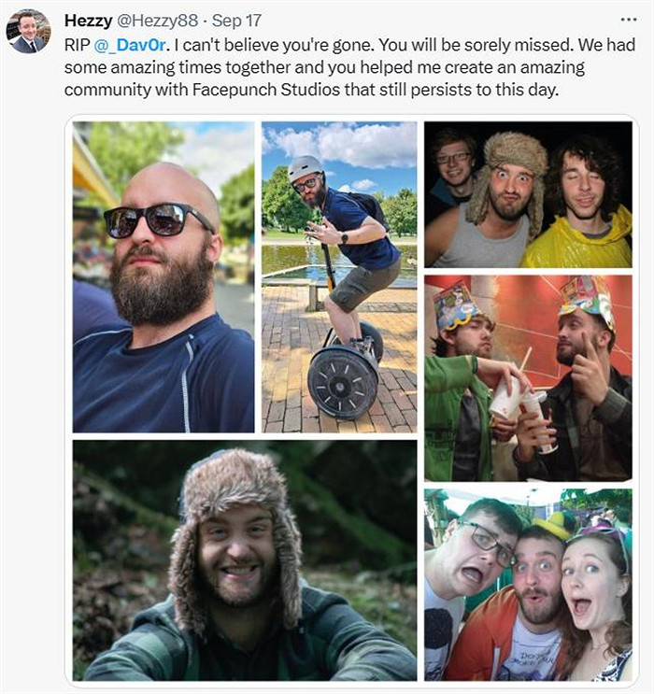Open photo of bald bearded man in sunglasses
Screen dimensions: 654x694
point(163,276)
